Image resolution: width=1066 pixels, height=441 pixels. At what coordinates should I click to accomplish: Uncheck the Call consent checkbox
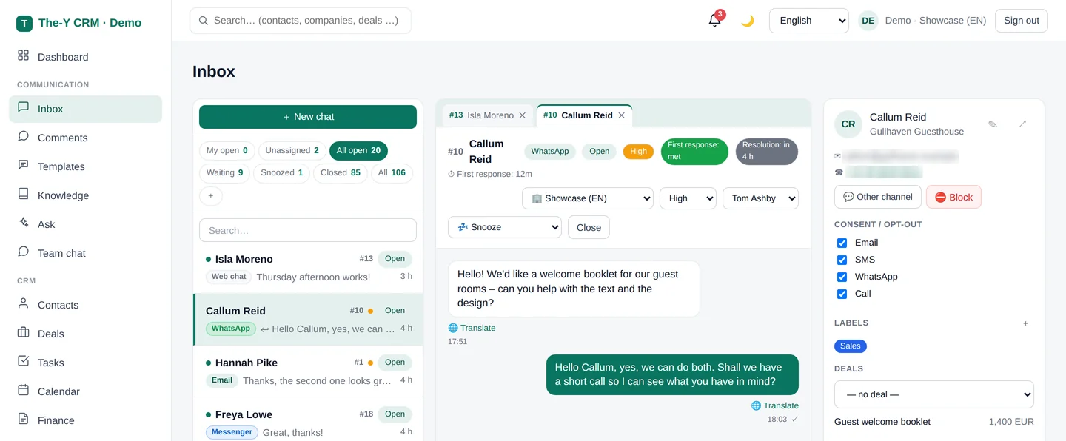click(x=842, y=294)
